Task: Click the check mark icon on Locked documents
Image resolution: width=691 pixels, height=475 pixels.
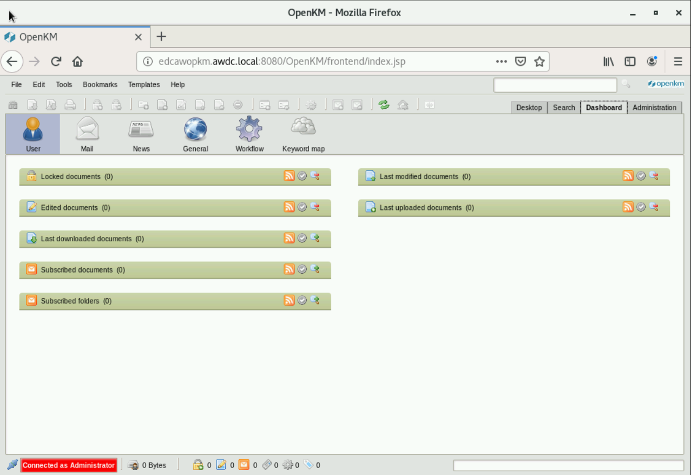Action: (x=302, y=176)
